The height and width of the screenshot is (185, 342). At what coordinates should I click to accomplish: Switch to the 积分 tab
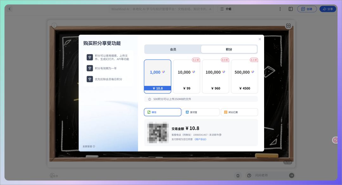229,49
